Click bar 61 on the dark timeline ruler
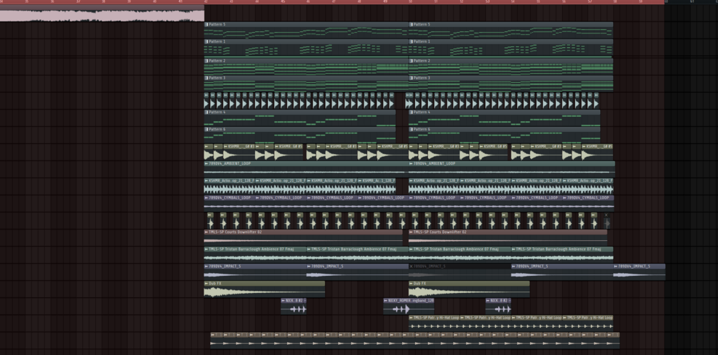 pyautogui.click(x=692, y=2)
